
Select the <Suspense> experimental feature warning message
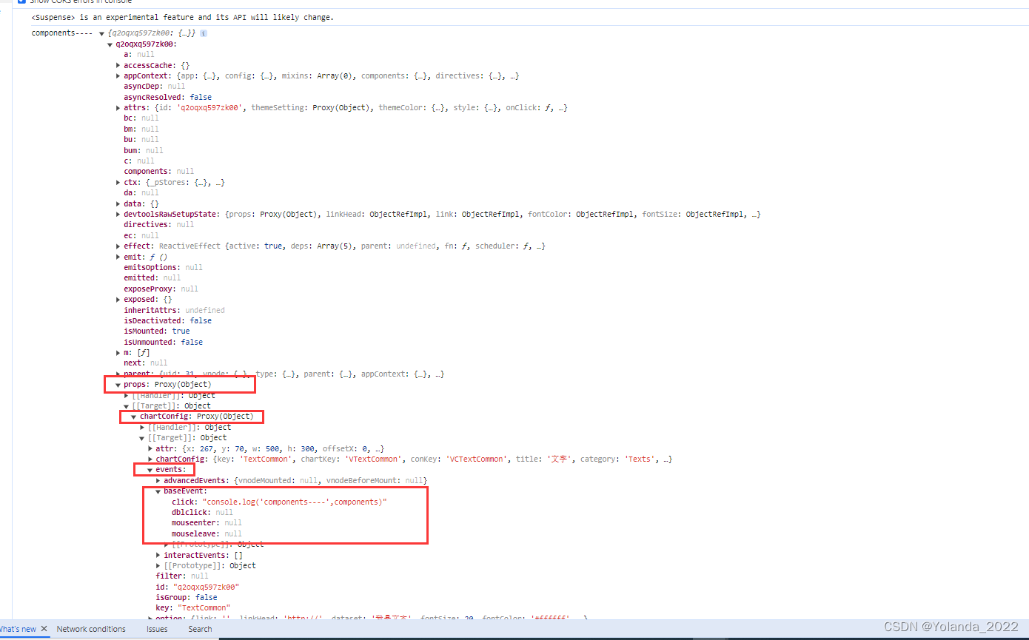pos(182,17)
